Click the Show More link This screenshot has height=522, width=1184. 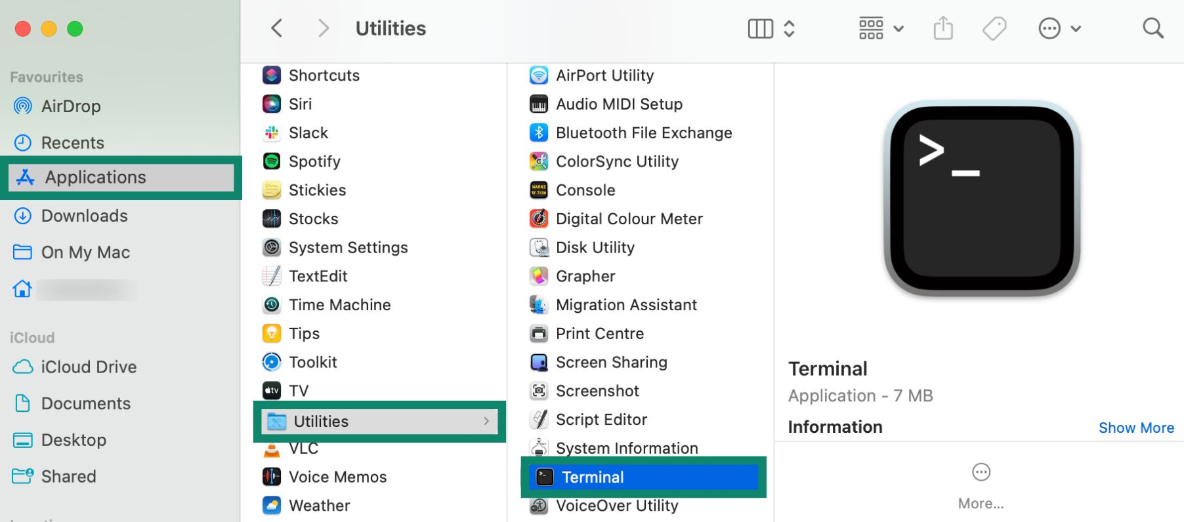point(1136,427)
